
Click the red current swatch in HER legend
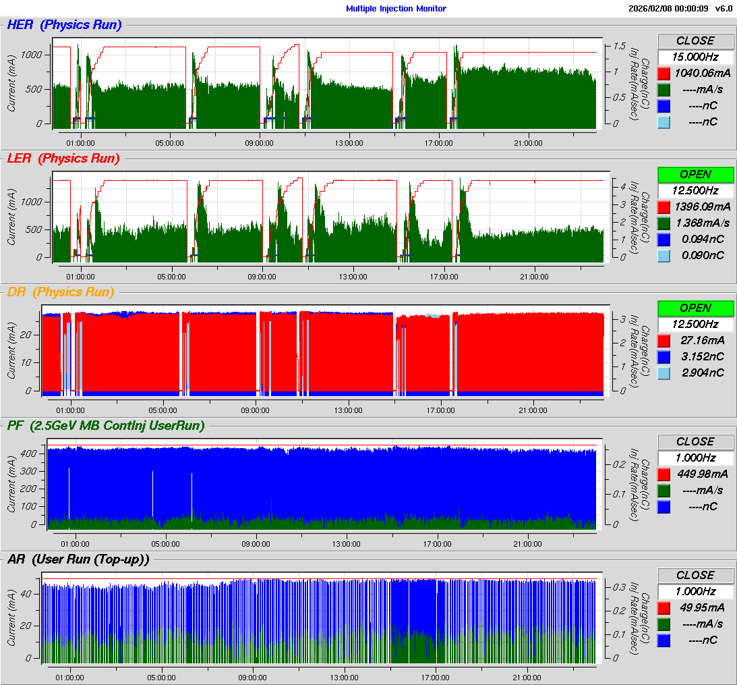click(664, 73)
